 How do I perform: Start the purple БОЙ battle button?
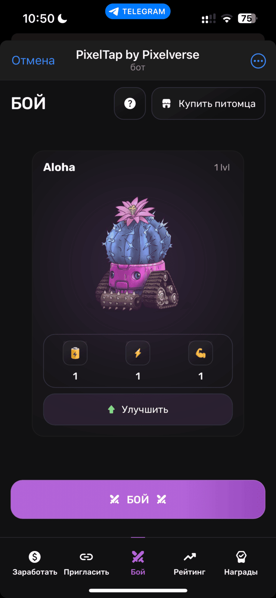(138, 499)
